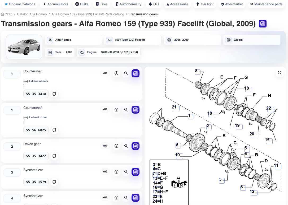Open Maintenance parts section
288x205 pixels.
point(266,4)
